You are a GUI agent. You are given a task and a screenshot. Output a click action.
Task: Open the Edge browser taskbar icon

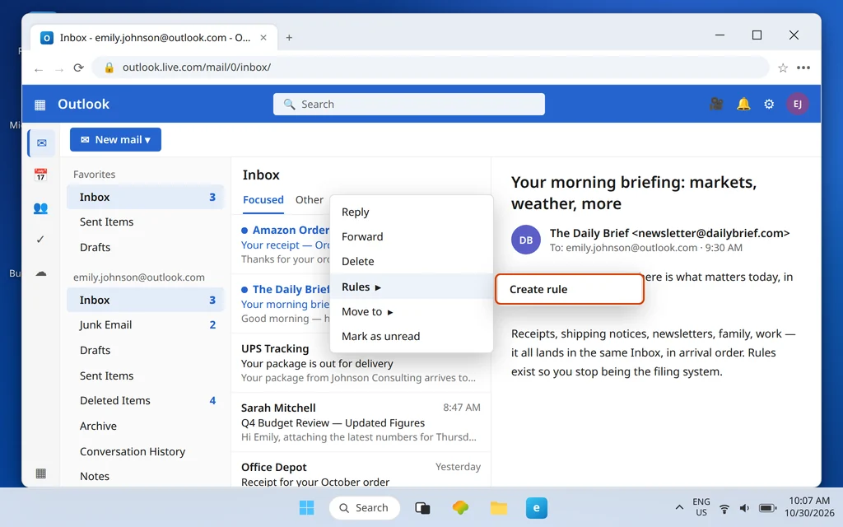[537, 507]
